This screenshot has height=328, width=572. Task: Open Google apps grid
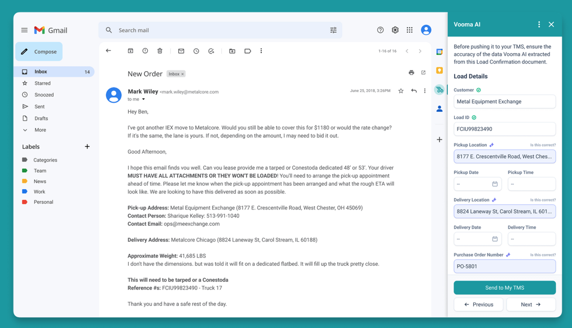410,30
